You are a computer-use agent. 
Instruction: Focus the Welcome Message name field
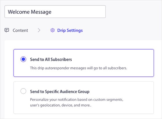(x=55, y=12)
